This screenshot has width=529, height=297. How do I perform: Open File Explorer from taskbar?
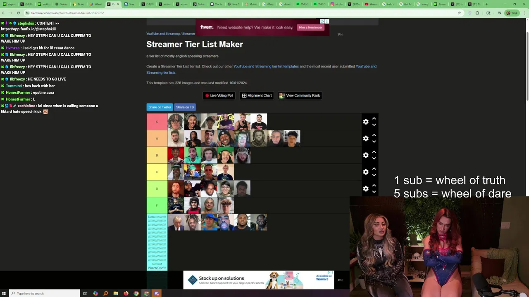pos(116,293)
